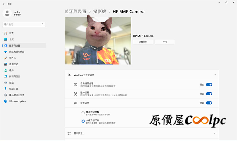Open 網路和網際網路 settings page

point(24,52)
